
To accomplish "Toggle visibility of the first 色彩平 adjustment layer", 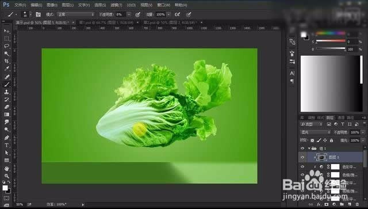I will (x=302, y=167).
